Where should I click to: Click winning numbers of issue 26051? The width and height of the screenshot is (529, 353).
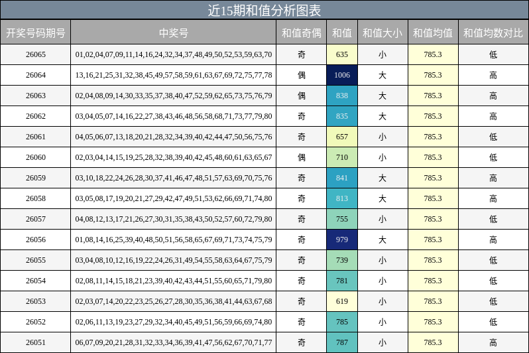click(174, 342)
